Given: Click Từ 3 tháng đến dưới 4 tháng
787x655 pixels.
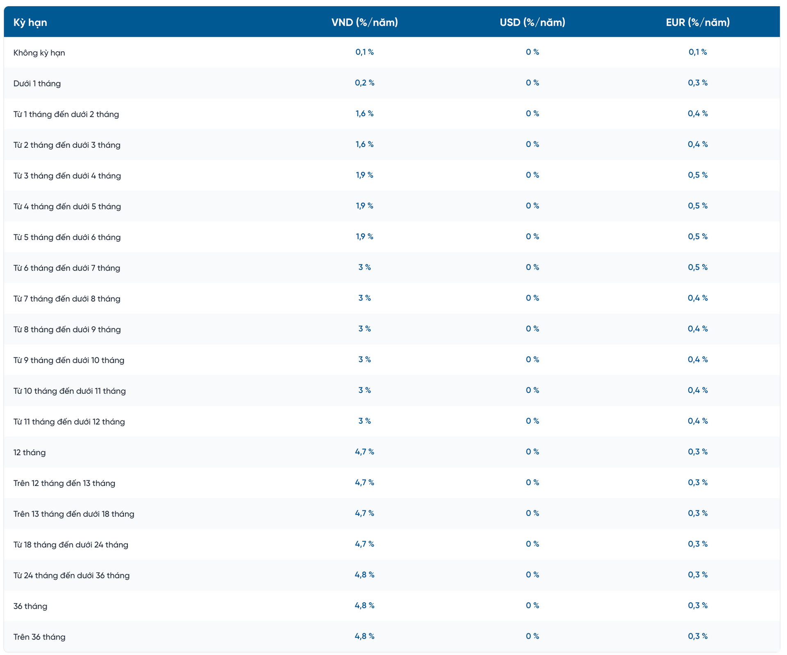Looking at the screenshot, I should tap(67, 176).
